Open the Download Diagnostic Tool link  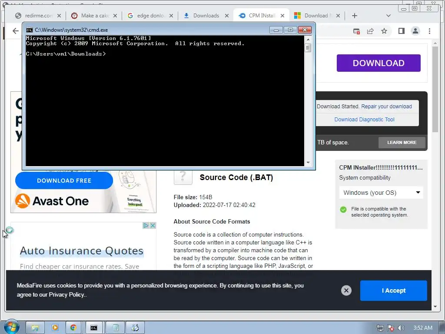coord(364,120)
